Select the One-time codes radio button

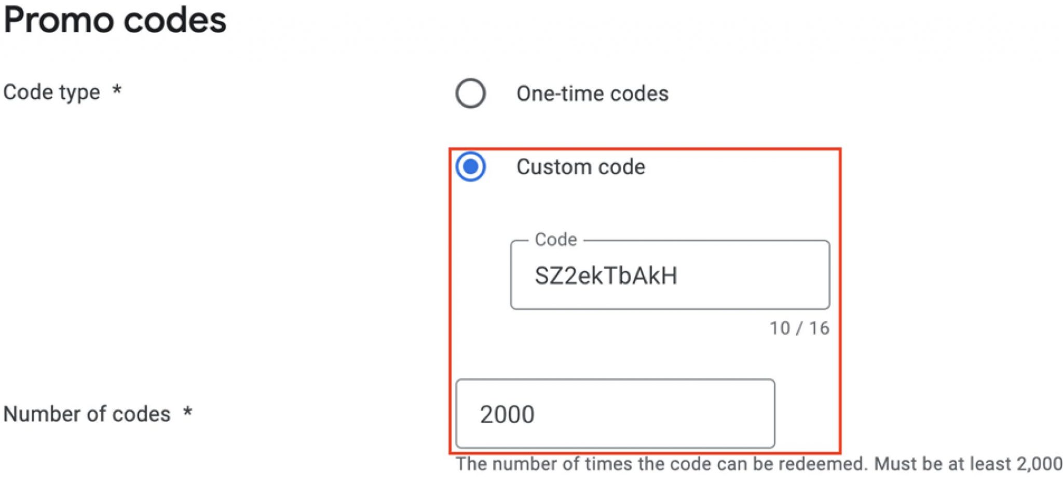(x=471, y=94)
